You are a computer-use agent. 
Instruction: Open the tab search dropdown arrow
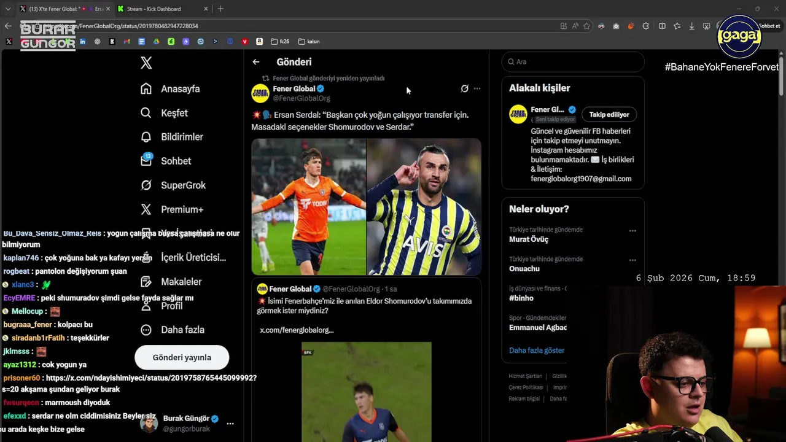coord(7,9)
